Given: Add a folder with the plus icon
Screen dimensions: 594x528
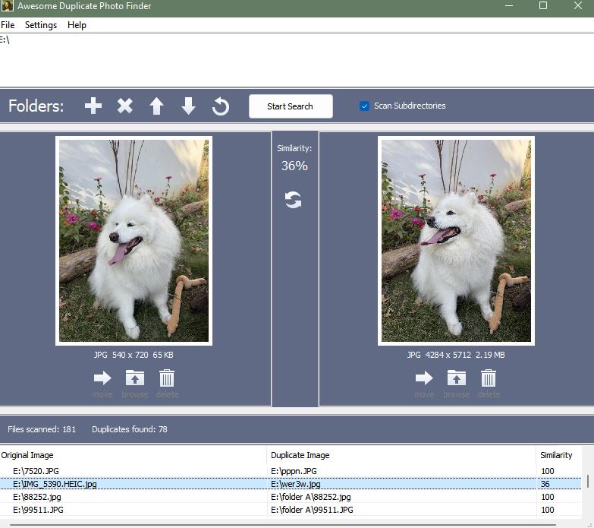Looking at the screenshot, I should [93, 106].
